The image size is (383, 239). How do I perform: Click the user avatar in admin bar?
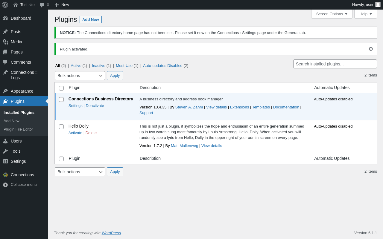click(x=378, y=4)
